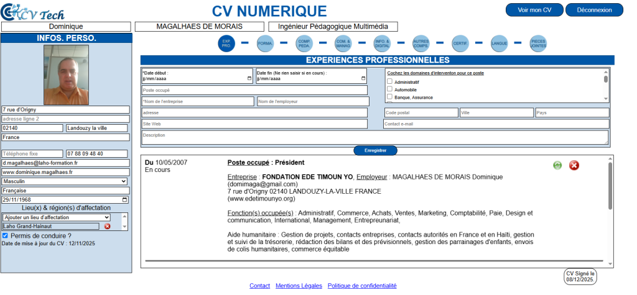Select Laho Grand-Hainaut affectation entry
This screenshot has width=637, height=295.
51,227
